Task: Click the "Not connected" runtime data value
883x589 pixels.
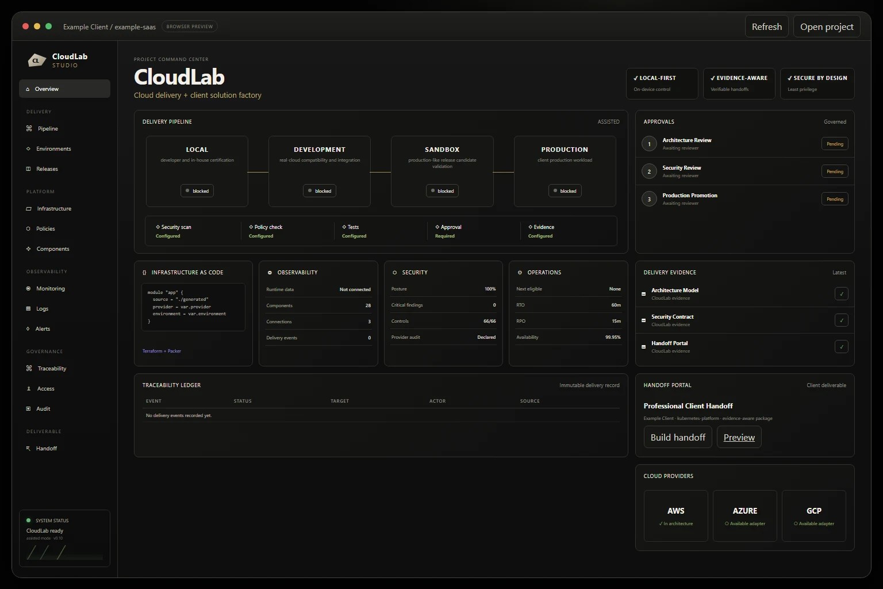Action: [x=355, y=289]
